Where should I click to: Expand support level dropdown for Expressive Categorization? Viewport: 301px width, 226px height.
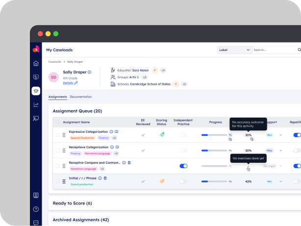tap(281, 135)
